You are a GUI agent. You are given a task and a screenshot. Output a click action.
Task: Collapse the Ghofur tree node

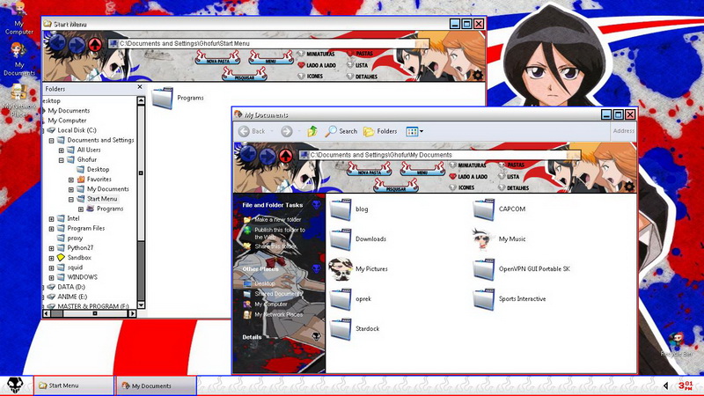click(61, 160)
